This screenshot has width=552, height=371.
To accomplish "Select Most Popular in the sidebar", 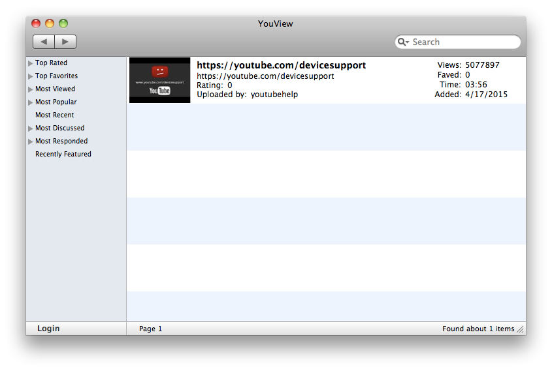I will [56, 102].
